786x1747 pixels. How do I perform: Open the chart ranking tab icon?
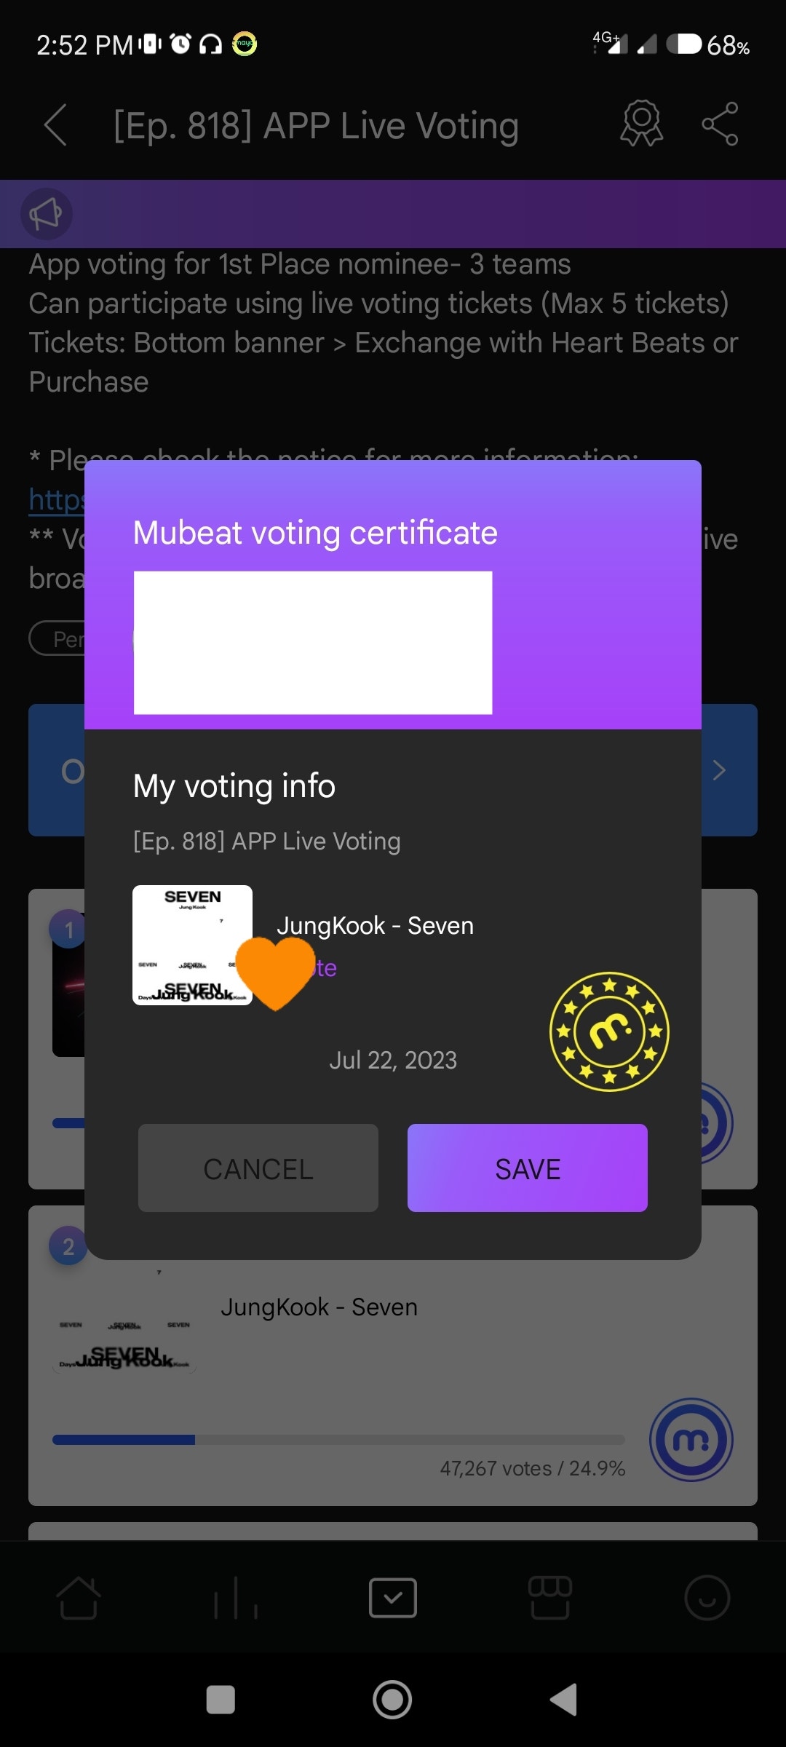pos(236,1598)
